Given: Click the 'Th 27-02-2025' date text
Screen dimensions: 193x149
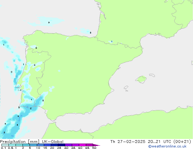Looking at the screenshot, I should tap(128, 142).
